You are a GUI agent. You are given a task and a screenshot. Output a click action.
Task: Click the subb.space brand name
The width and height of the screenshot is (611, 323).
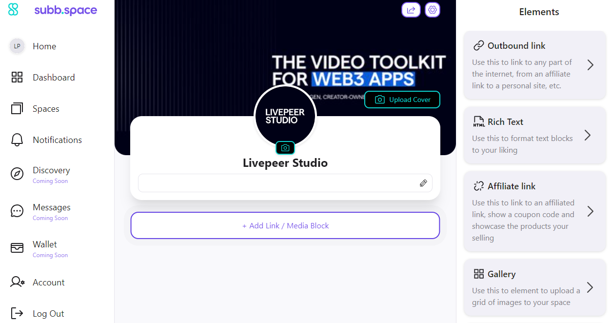(66, 10)
